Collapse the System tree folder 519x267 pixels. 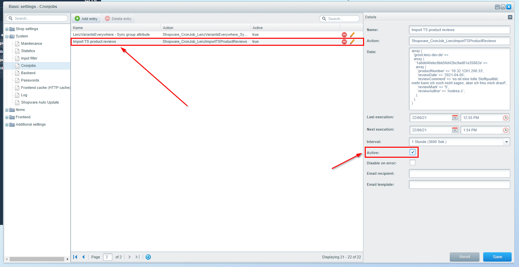(7, 36)
